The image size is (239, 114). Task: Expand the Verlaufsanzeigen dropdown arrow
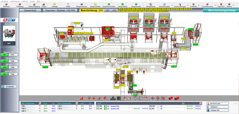(172, 5)
